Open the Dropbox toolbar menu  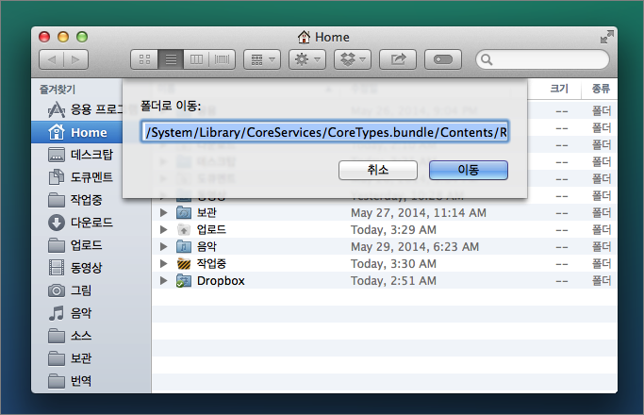[353, 60]
